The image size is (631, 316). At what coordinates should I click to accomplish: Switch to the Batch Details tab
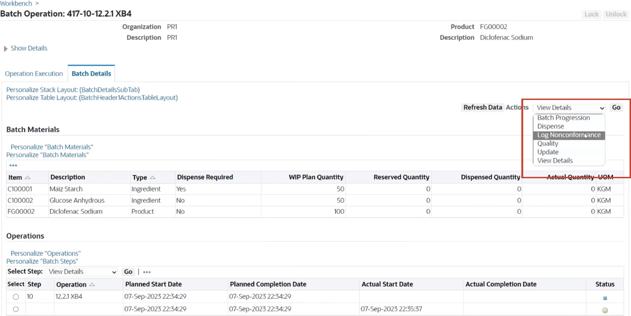91,74
